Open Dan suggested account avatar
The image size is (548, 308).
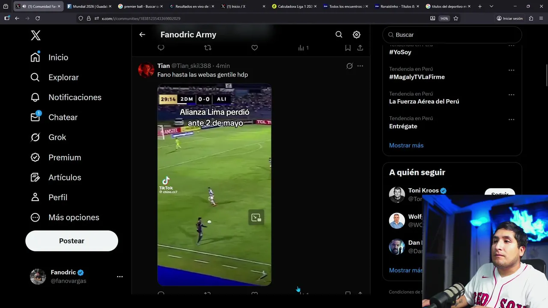397,247
